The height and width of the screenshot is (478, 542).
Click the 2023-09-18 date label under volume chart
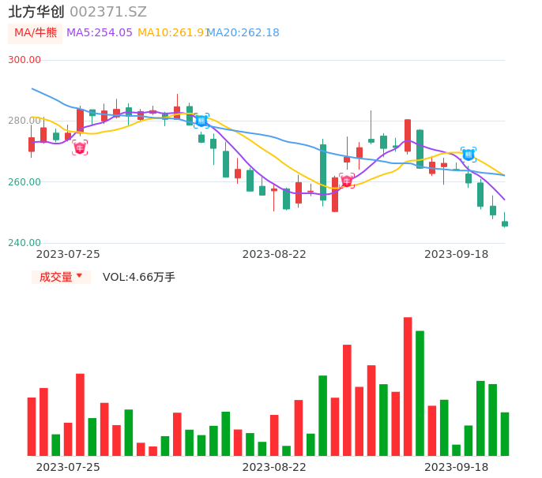click(457, 467)
